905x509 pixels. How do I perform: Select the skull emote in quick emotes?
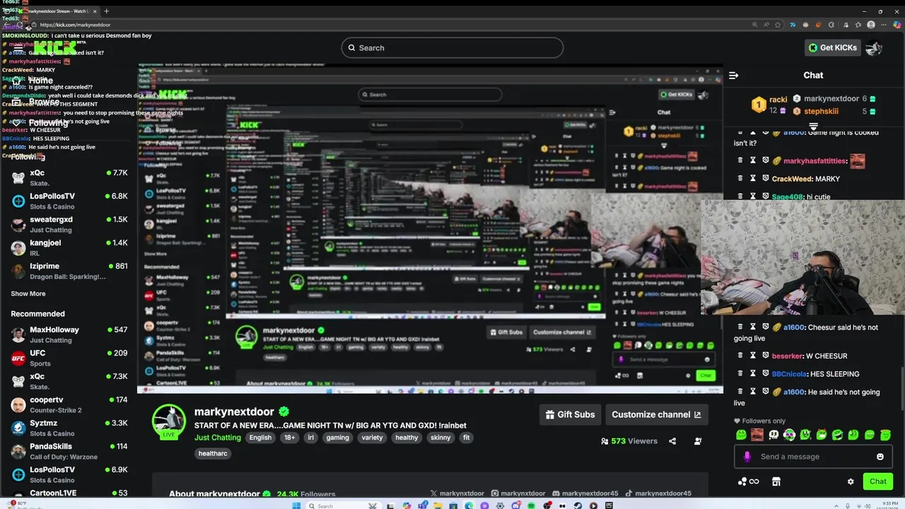point(773,435)
